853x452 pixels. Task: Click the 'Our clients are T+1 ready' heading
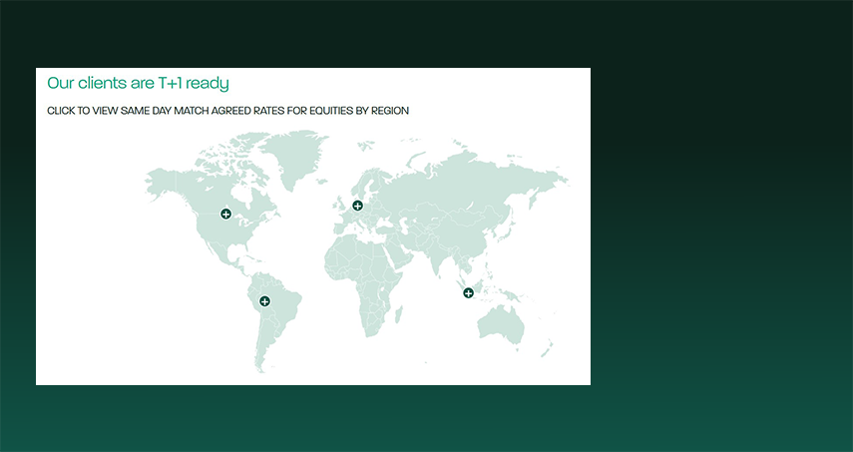[139, 83]
